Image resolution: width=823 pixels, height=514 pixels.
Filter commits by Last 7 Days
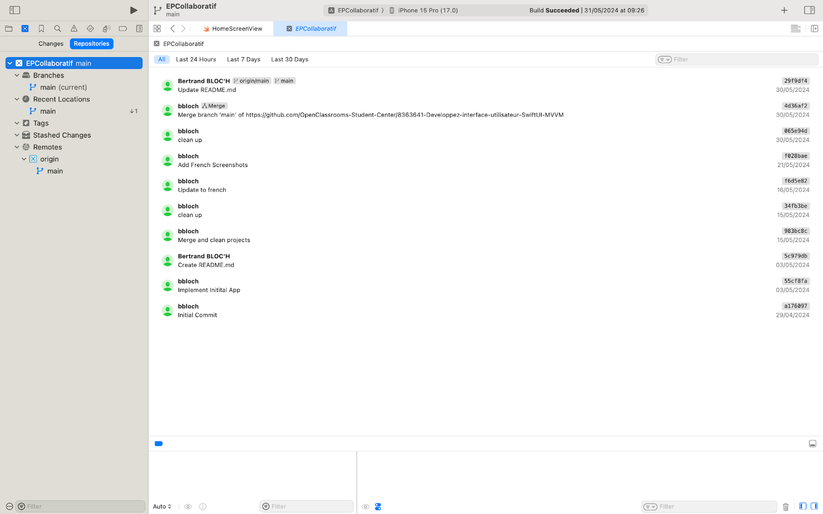244,60
